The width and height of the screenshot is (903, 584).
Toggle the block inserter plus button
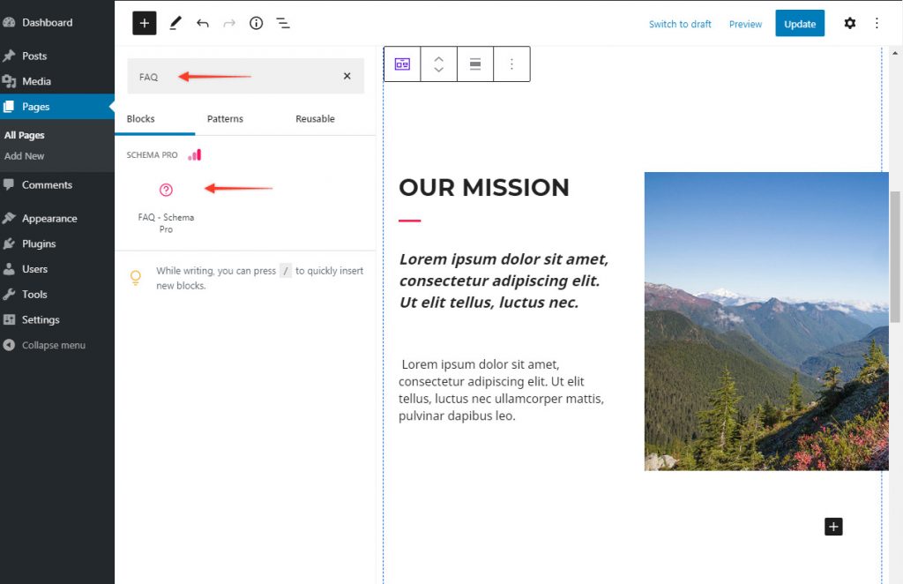tap(144, 24)
